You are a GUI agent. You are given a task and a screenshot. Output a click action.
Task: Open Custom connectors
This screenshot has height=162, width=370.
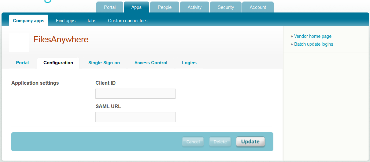pos(128,21)
